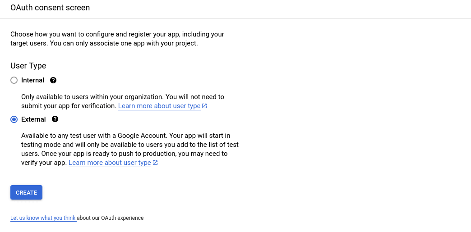Click the OAuth consent screen page heading

click(x=50, y=8)
